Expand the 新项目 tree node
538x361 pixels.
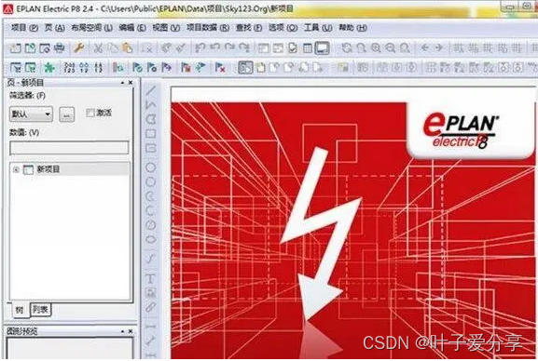click(16, 169)
